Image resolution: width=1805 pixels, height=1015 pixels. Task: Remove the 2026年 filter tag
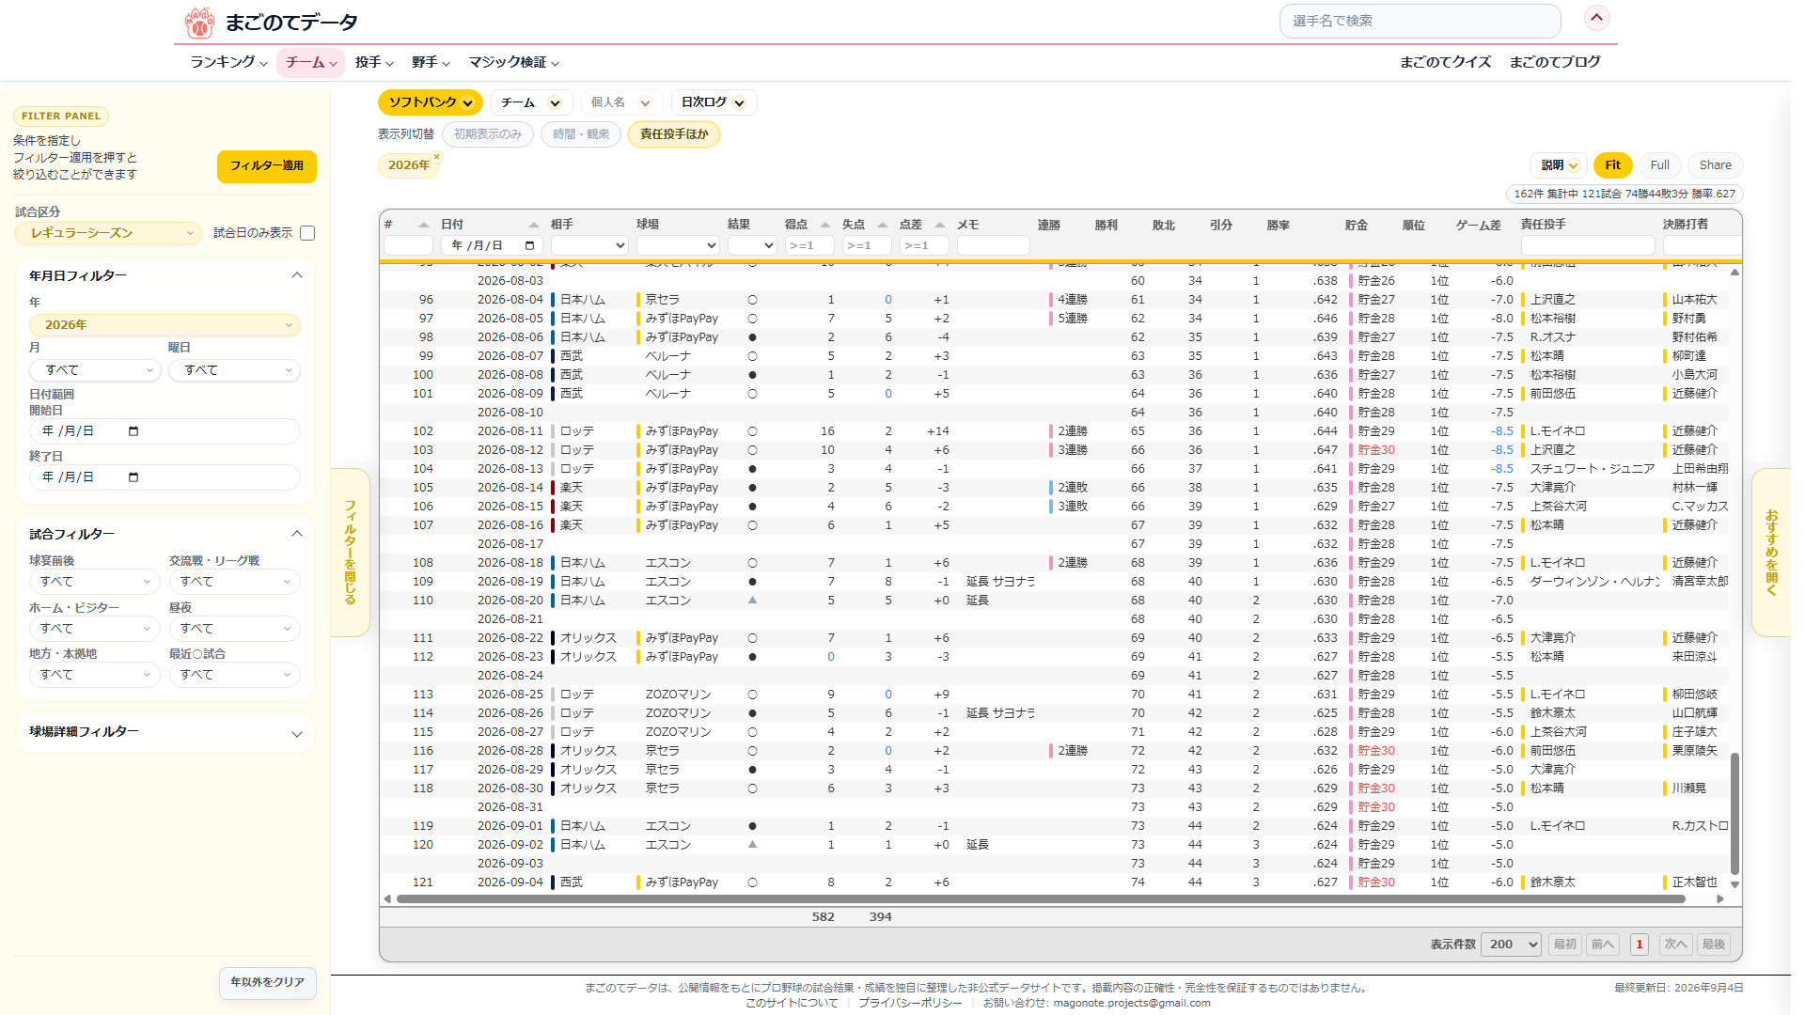tap(436, 157)
